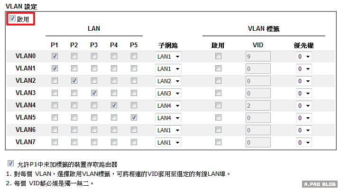Viewport: 340px width, 190px height.
Task: Uncheck P3 port for VLAN3
Action: [94, 93]
